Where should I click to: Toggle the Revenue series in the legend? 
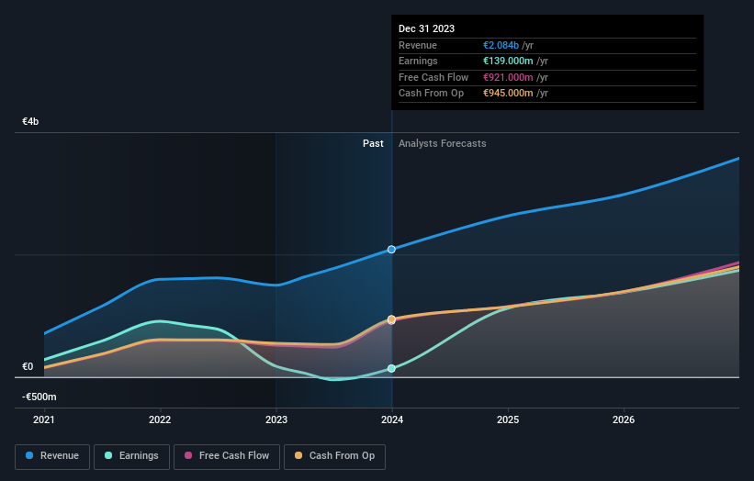pos(52,456)
